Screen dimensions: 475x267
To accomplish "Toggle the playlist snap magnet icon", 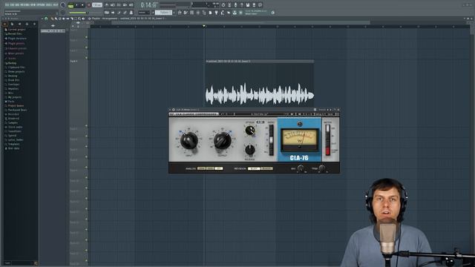I will [x=46, y=19].
